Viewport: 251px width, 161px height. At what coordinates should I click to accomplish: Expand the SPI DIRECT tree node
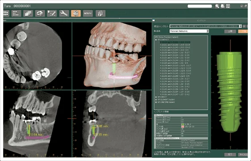point(156,97)
